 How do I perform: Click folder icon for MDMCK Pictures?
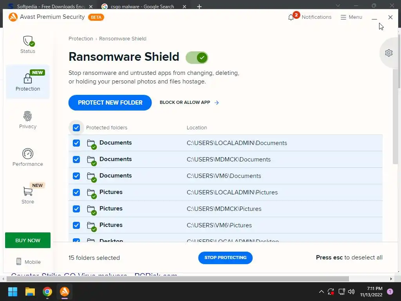(91, 209)
